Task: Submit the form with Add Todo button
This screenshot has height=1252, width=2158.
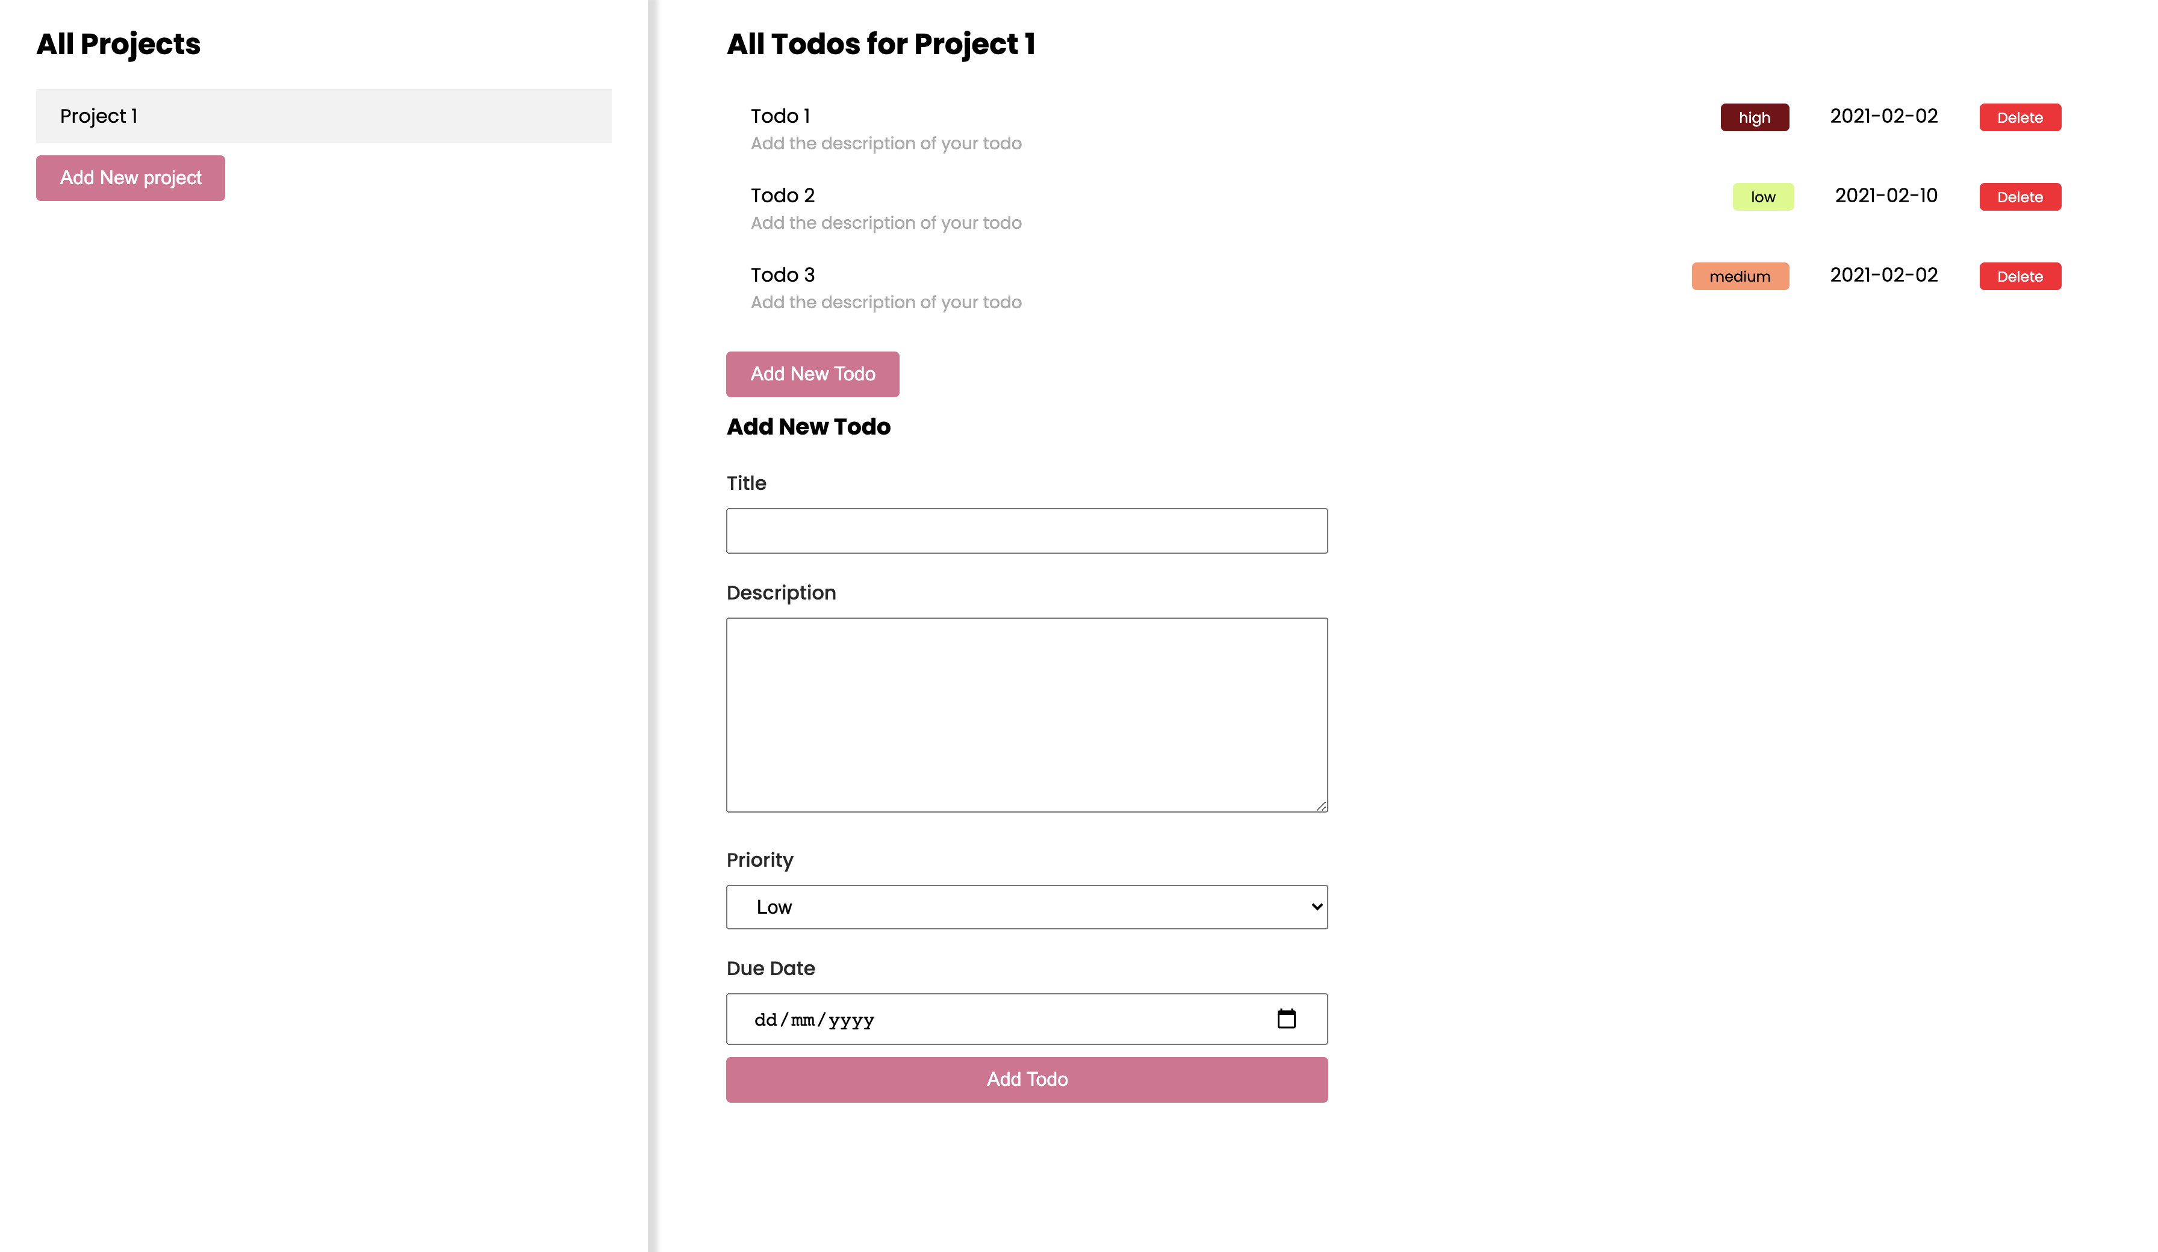Action: [1027, 1079]
